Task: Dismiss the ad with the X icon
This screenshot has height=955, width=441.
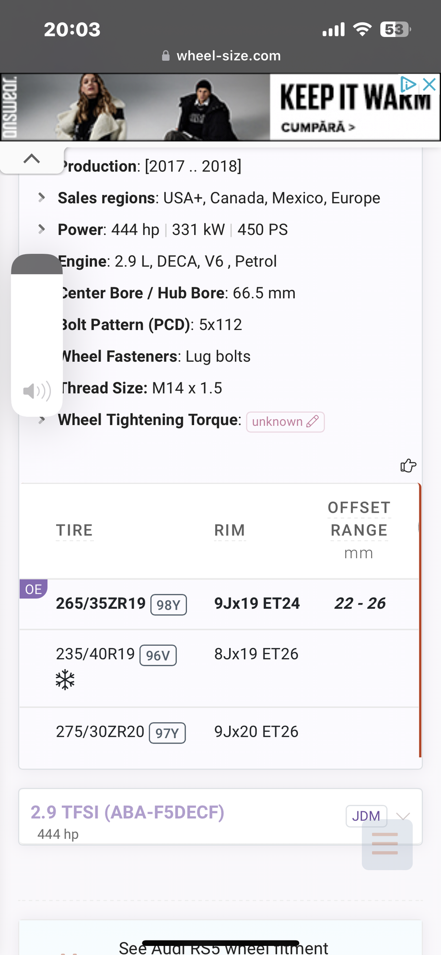Action: tap(428, 84)
